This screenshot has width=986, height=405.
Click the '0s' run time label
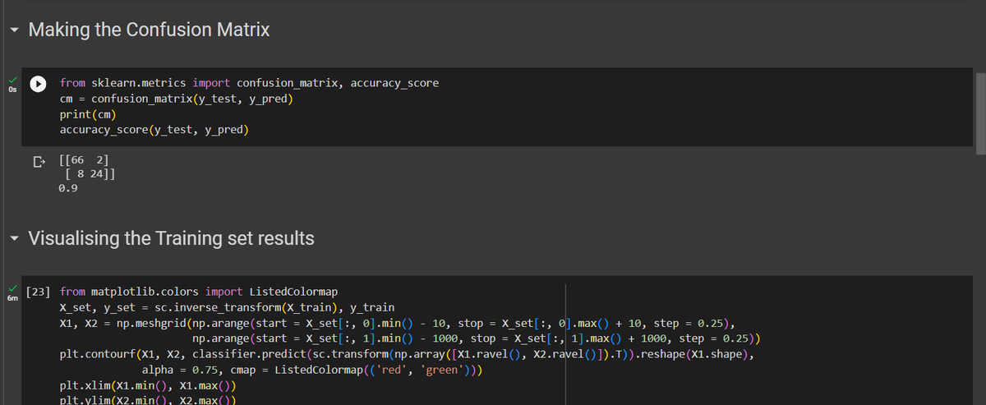[x=12, y=90]
